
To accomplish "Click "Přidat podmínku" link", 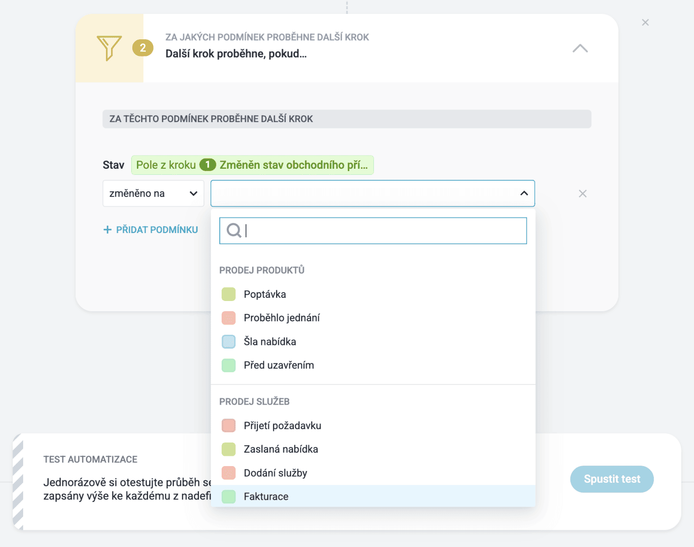I will pos(156,230).
